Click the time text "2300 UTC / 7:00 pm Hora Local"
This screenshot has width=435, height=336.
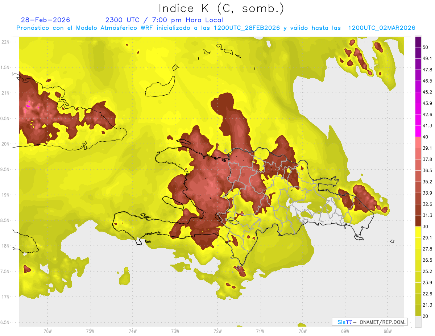tap(164, 20)
